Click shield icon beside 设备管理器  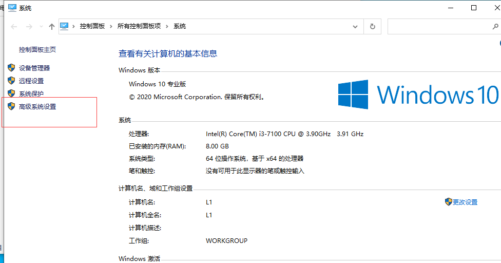pyautogui.click(x=11, y=68)
